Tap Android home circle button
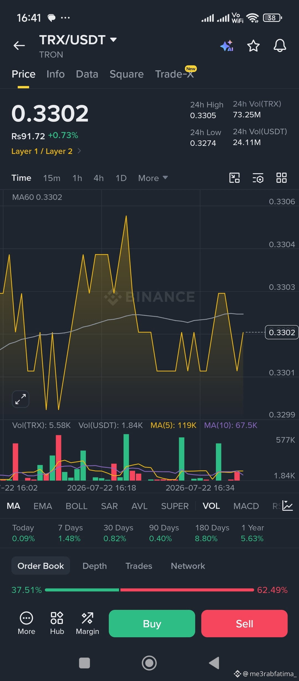Viewport: 299px width, 681px height. coord(149,663)
